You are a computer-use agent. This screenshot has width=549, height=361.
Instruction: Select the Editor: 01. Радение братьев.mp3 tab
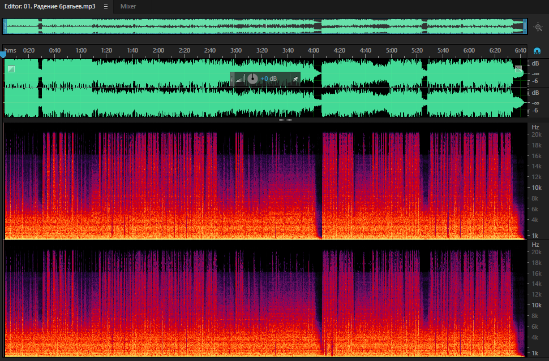[x=50, y=6]
